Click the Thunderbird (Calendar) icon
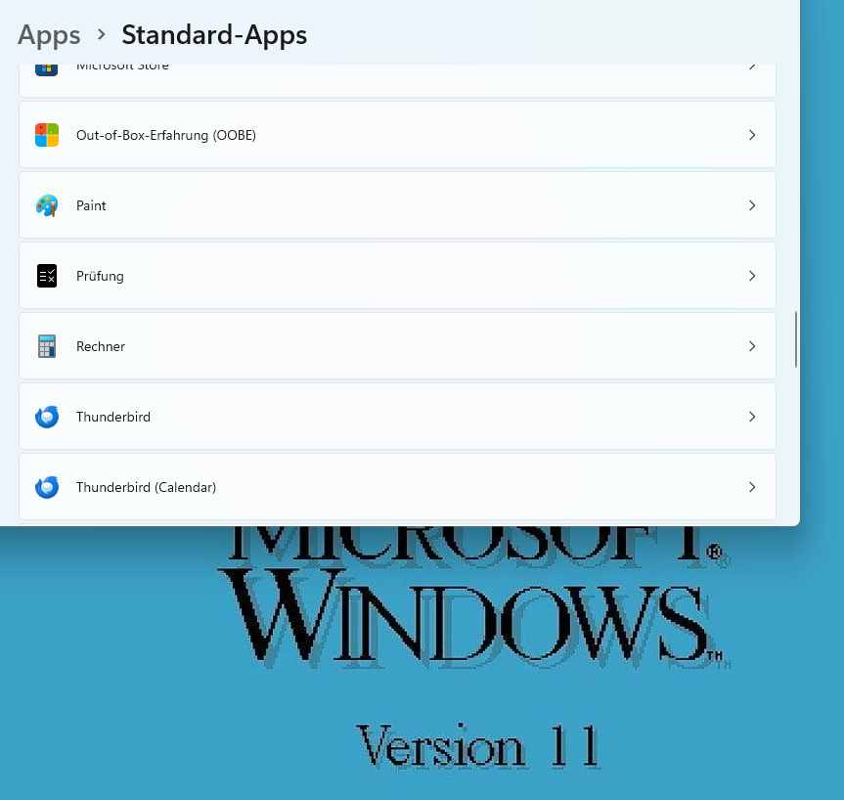This screenshot has width=844, height=800. click(47, 487)
